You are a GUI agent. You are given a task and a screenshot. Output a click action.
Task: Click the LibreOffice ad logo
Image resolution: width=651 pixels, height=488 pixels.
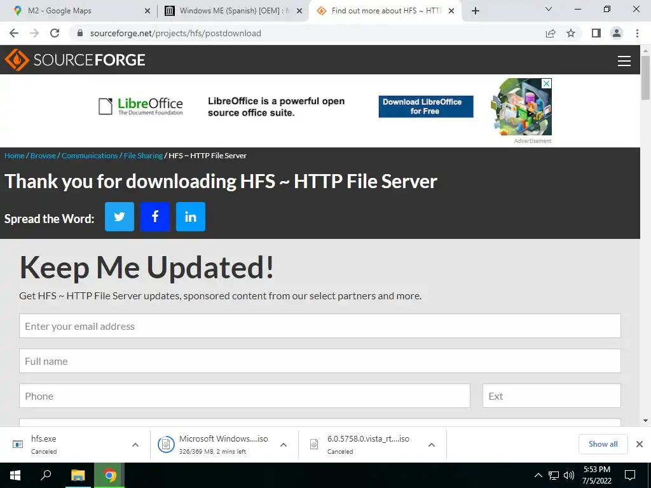[x=141, y=106]
